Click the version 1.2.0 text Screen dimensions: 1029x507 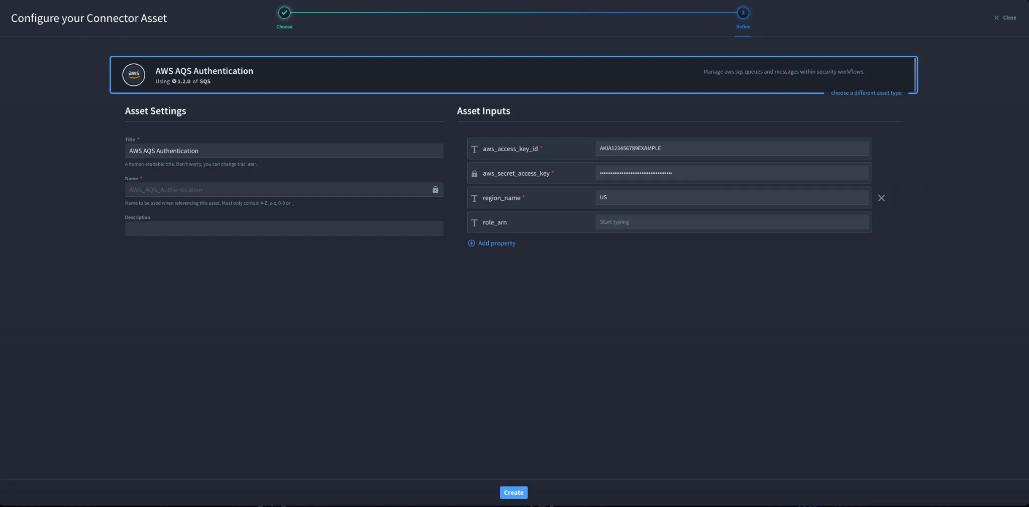184,81
